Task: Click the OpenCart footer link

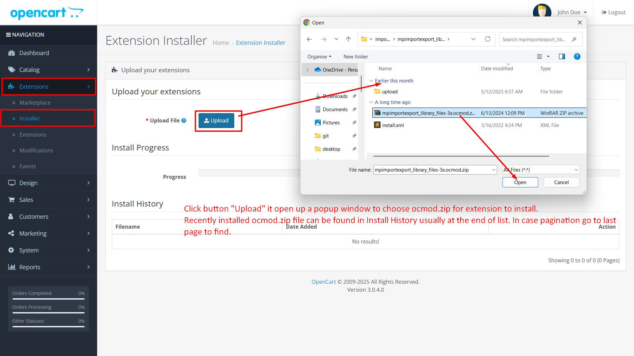Action: point(323,282)
